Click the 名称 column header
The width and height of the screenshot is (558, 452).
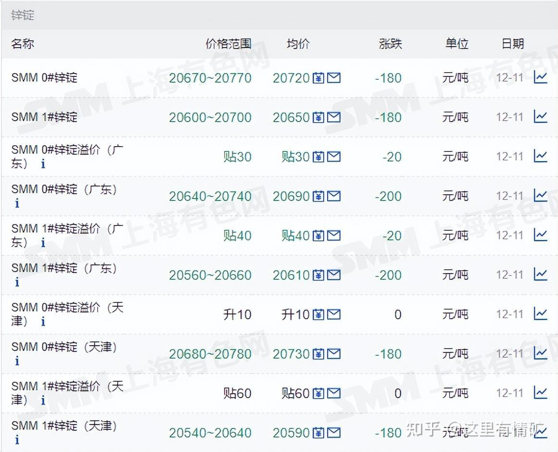23,43
